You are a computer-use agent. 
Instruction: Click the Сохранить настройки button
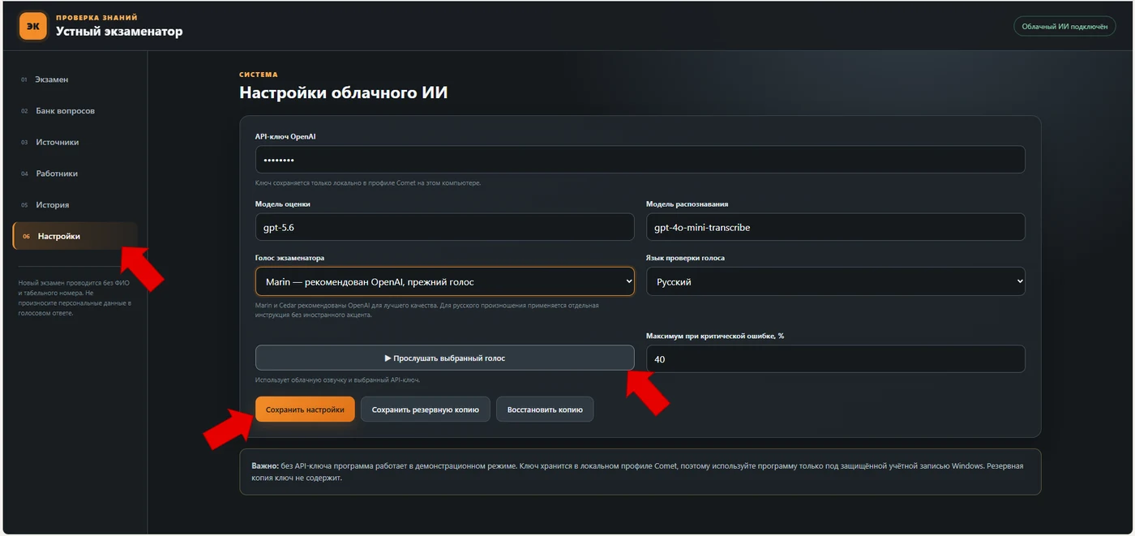305,410
